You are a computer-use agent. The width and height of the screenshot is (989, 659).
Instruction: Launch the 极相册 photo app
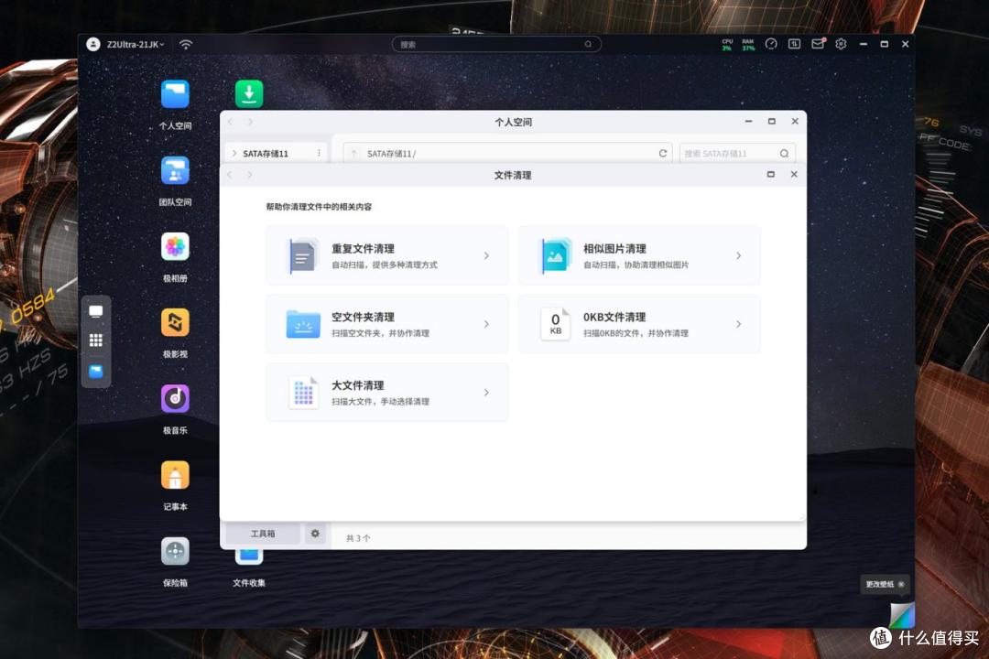175,246
